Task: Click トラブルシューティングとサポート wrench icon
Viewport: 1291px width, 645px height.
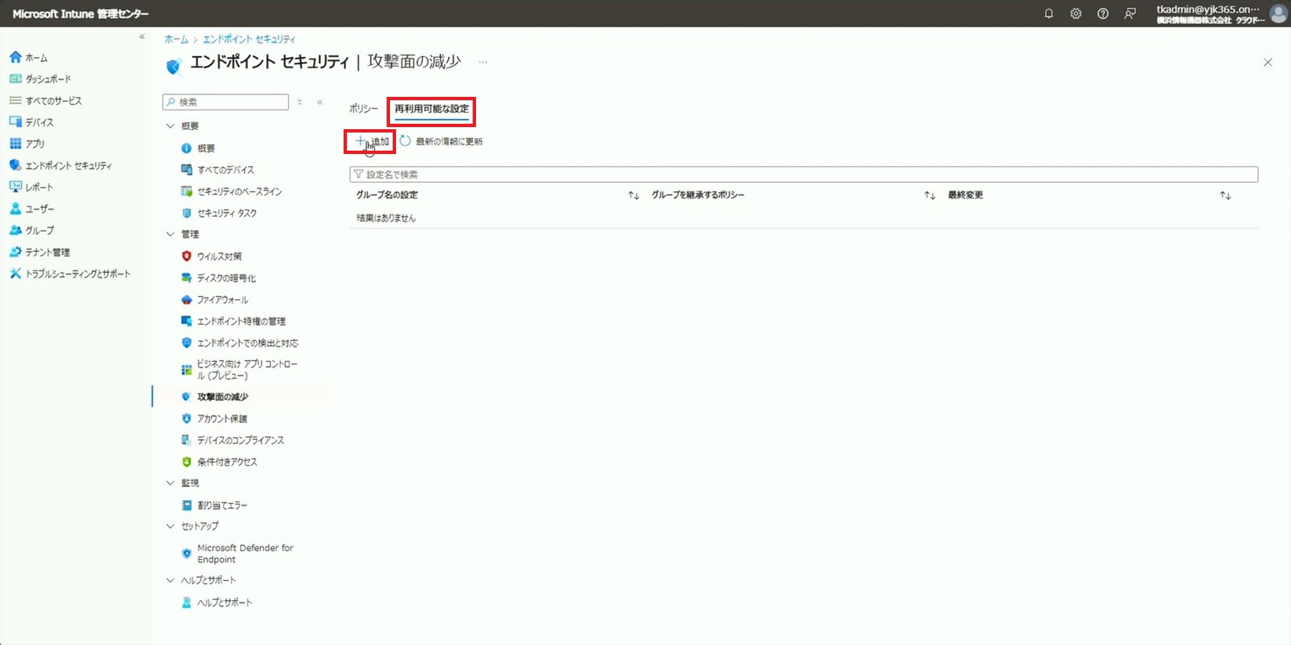Action: coord(15,273)
